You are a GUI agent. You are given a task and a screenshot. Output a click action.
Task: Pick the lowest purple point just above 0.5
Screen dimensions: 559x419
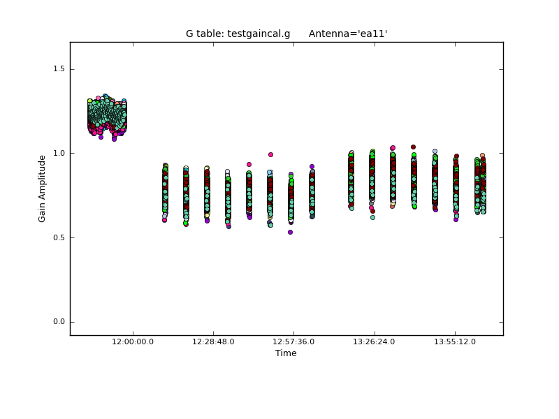[290, 232]
